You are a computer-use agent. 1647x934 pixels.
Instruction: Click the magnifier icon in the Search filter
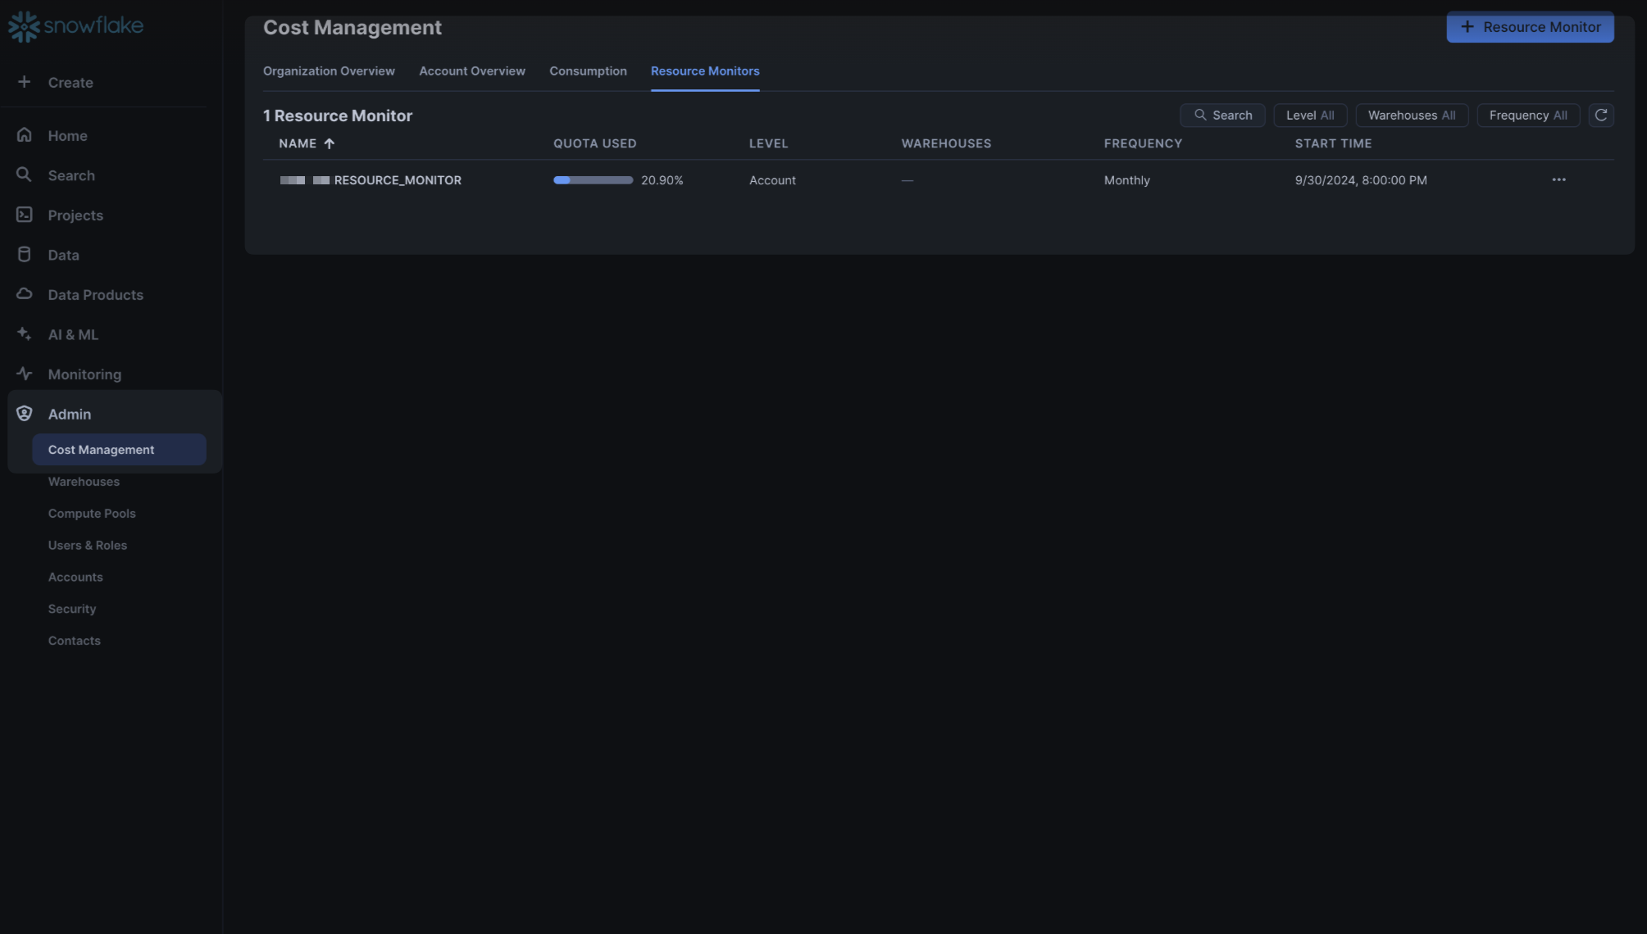point(1200,116)
